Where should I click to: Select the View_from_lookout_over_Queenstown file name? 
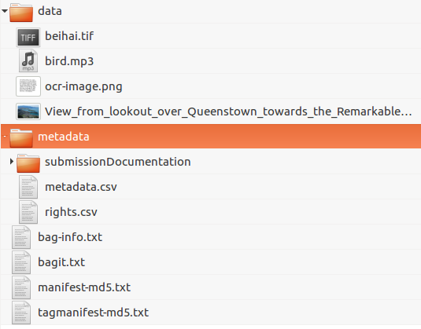(x=228, y=111)
